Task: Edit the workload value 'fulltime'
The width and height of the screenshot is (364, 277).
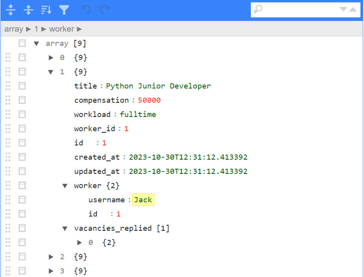Action: tap(138, 115)
